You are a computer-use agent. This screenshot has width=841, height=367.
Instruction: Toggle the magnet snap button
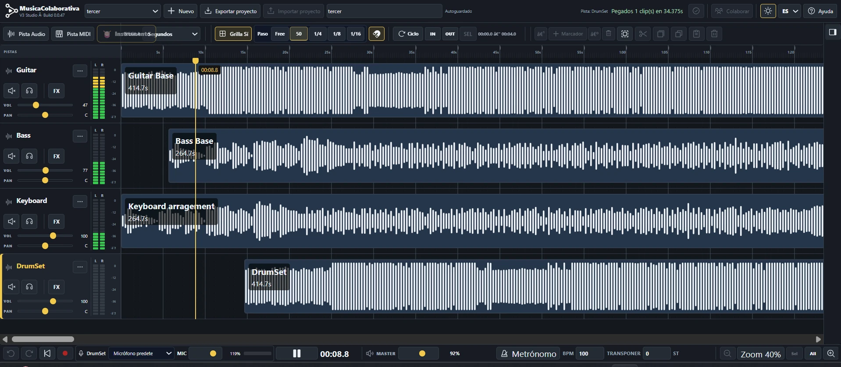coord(377,34)
